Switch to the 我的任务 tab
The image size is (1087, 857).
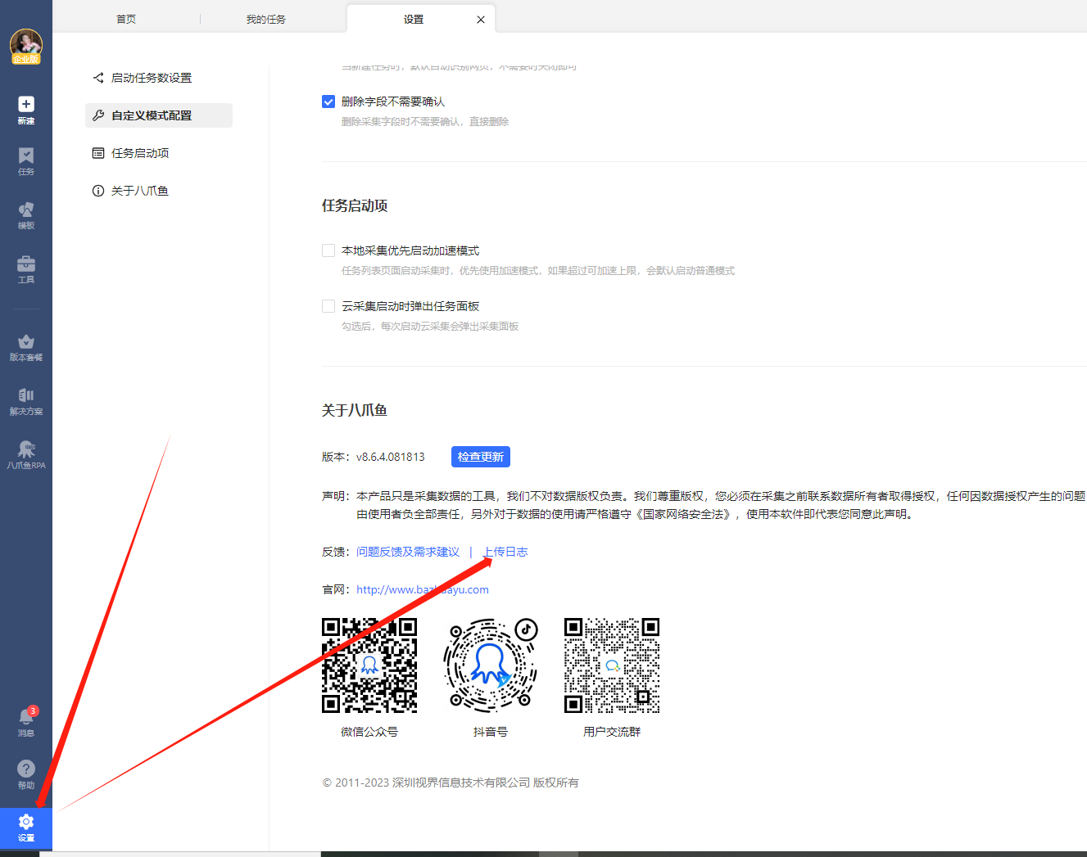click(266, 19)
